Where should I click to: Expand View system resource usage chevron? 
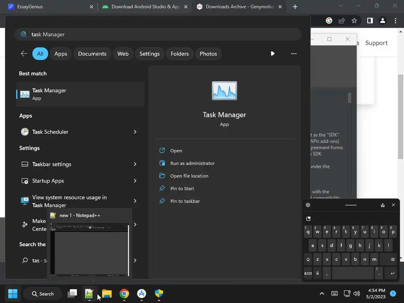point(135,201)
